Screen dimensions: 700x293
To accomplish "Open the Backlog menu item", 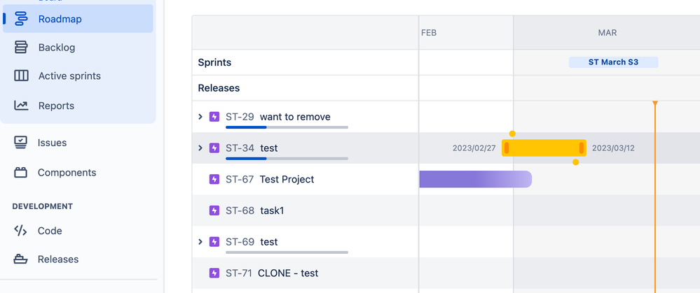I will (x=57, y=48).
